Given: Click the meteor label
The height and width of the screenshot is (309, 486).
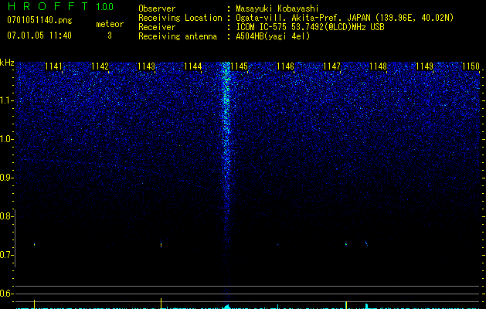Looking at the screenshot, I should (110, 24).
